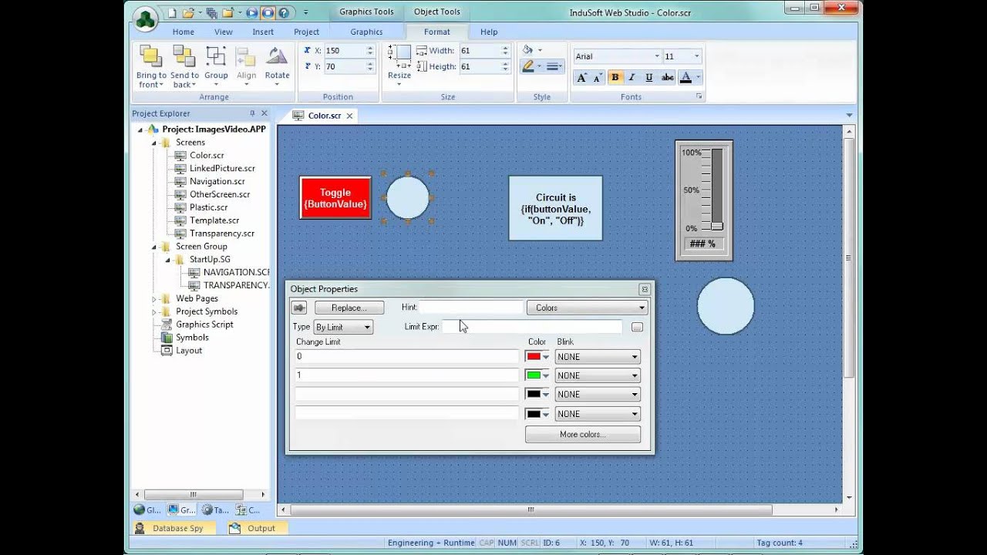
Task: Click the Run application play icon
Action: click(x=252, y=13)
